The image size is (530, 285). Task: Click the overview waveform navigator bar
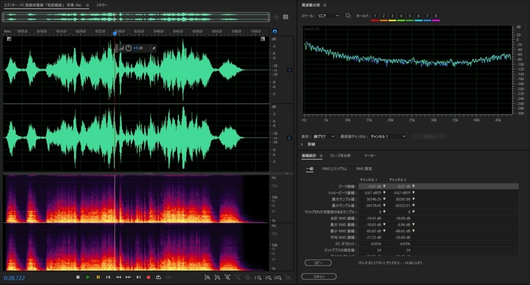pyautogui.click(x=136, y=17)
